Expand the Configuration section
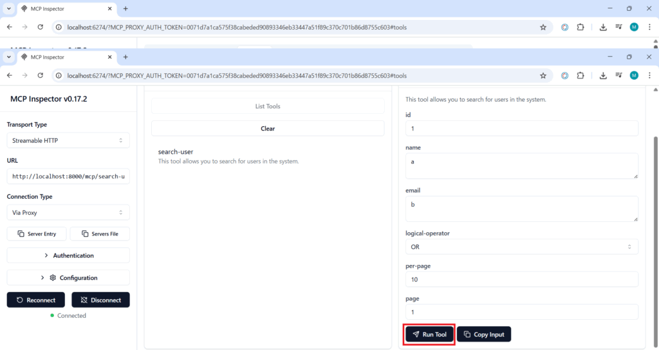 pos(68,278)
